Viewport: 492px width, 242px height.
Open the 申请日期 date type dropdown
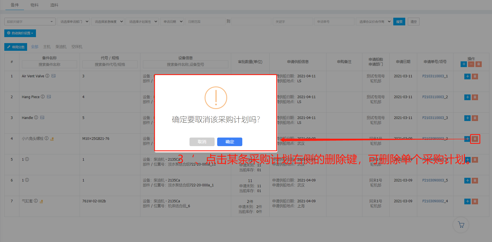[x=172, y=22]
